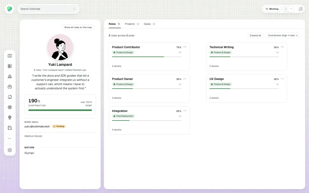Screen dimensions: 309x193
Task: Click the Integration role title
Action: 119,111
